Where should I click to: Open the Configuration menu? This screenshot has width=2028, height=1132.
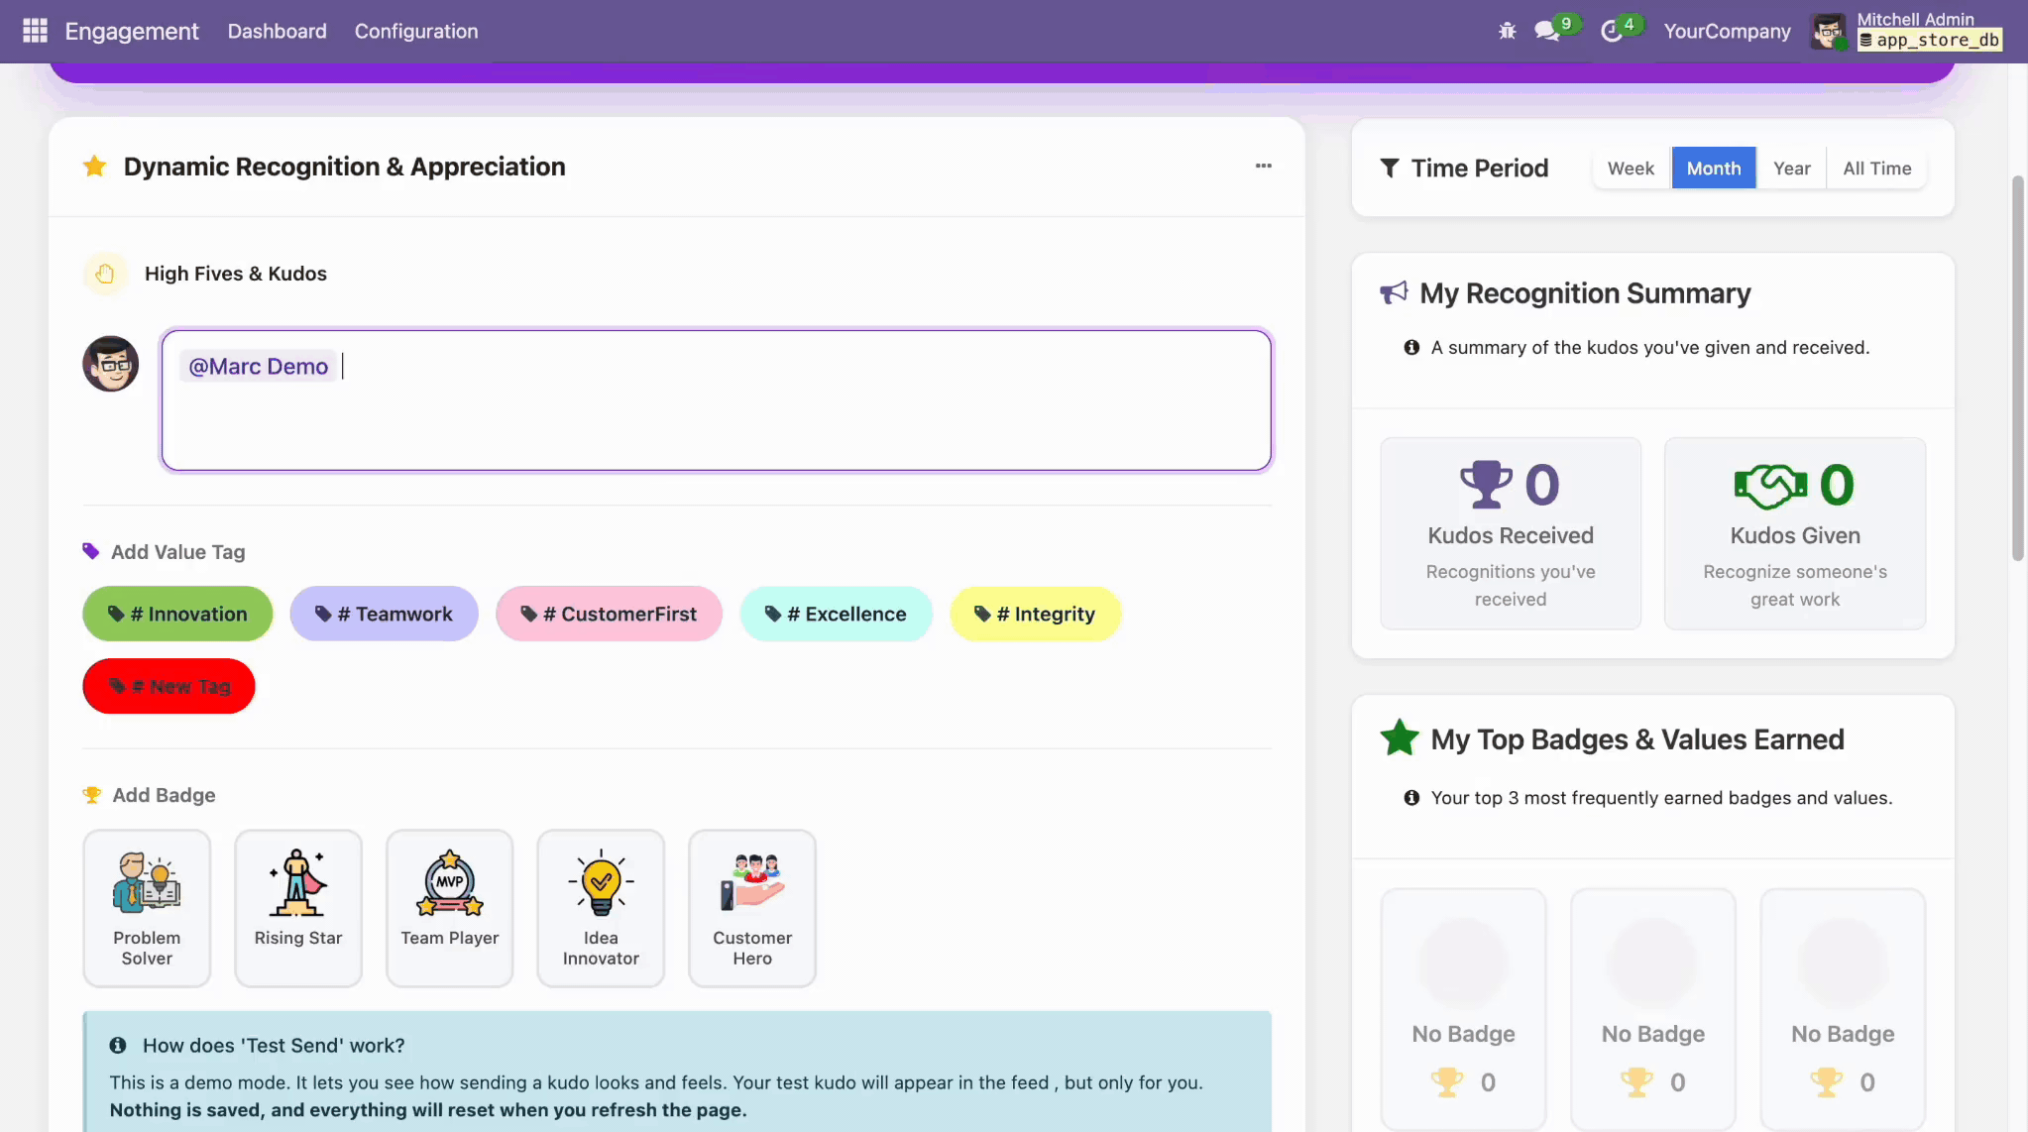tap(416, 31)
